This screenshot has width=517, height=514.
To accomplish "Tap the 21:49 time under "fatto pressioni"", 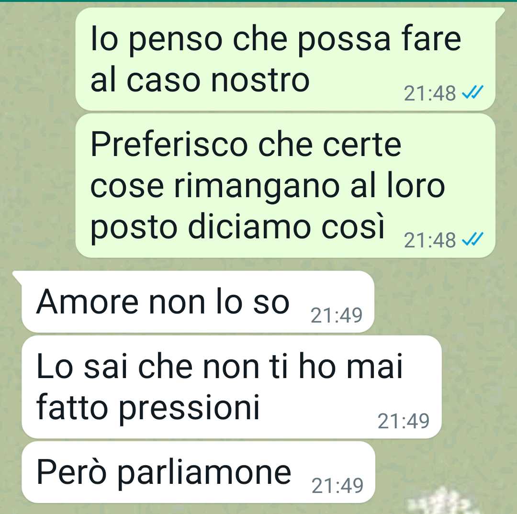I will point(403,421).
